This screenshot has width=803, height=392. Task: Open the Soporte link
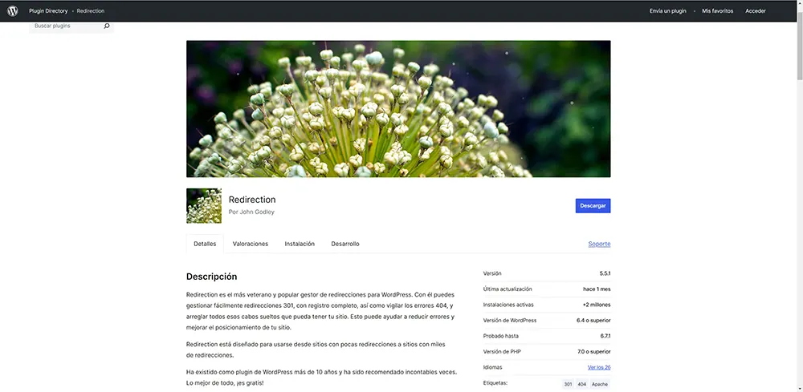click(x=599, y=244)
